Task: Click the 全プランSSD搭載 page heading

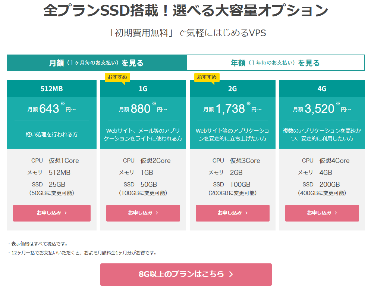Action: (186, 11)
